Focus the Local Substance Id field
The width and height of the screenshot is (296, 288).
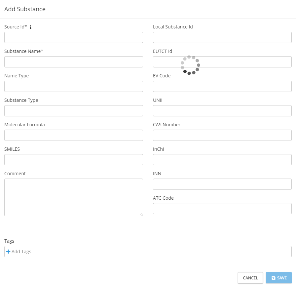tap(222, 37)
